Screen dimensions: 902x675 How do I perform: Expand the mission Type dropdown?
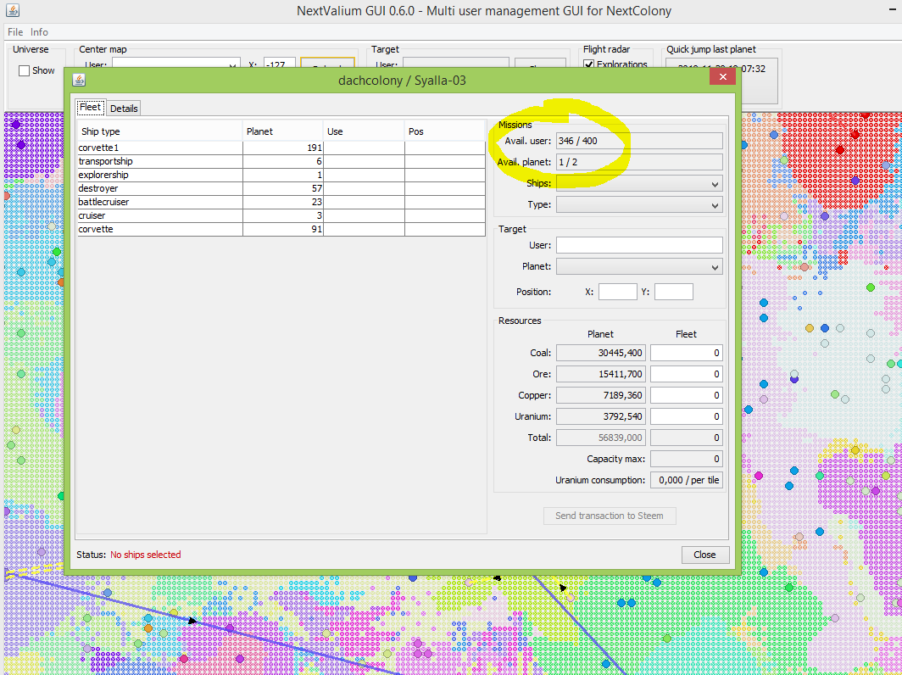639,205
